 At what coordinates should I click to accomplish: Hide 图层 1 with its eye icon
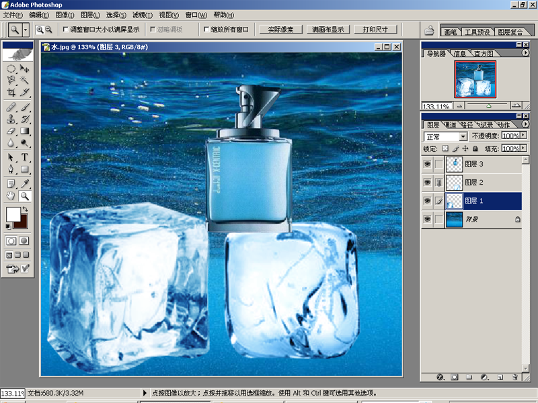427,200
